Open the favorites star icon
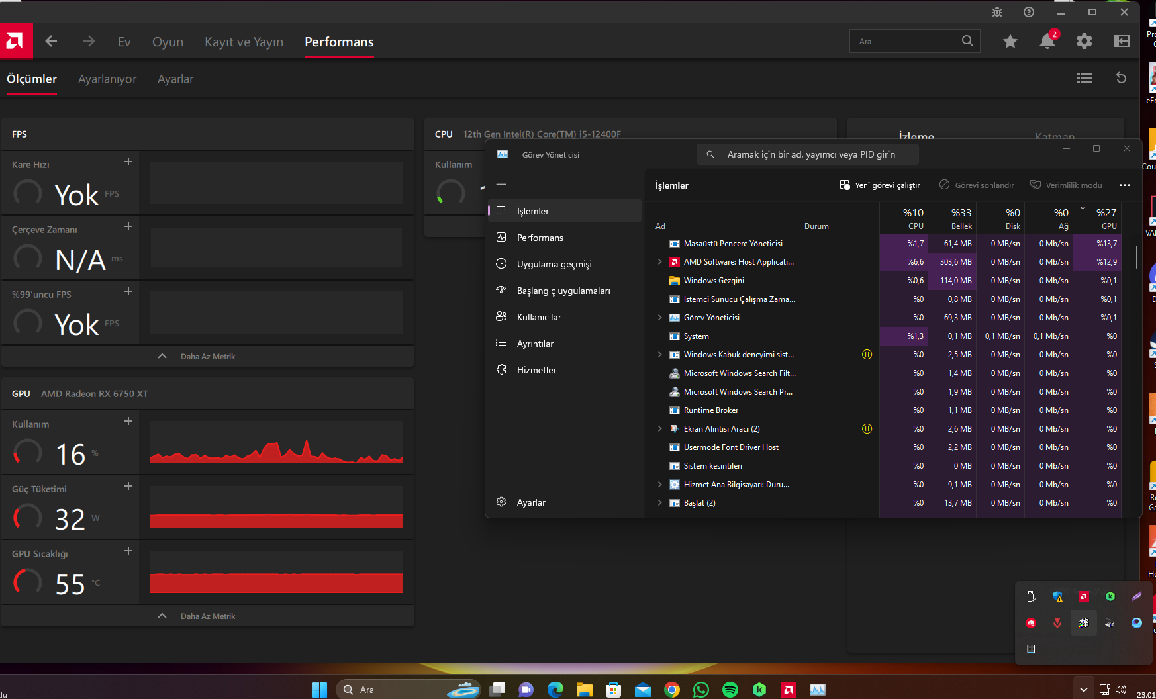 1010,42
